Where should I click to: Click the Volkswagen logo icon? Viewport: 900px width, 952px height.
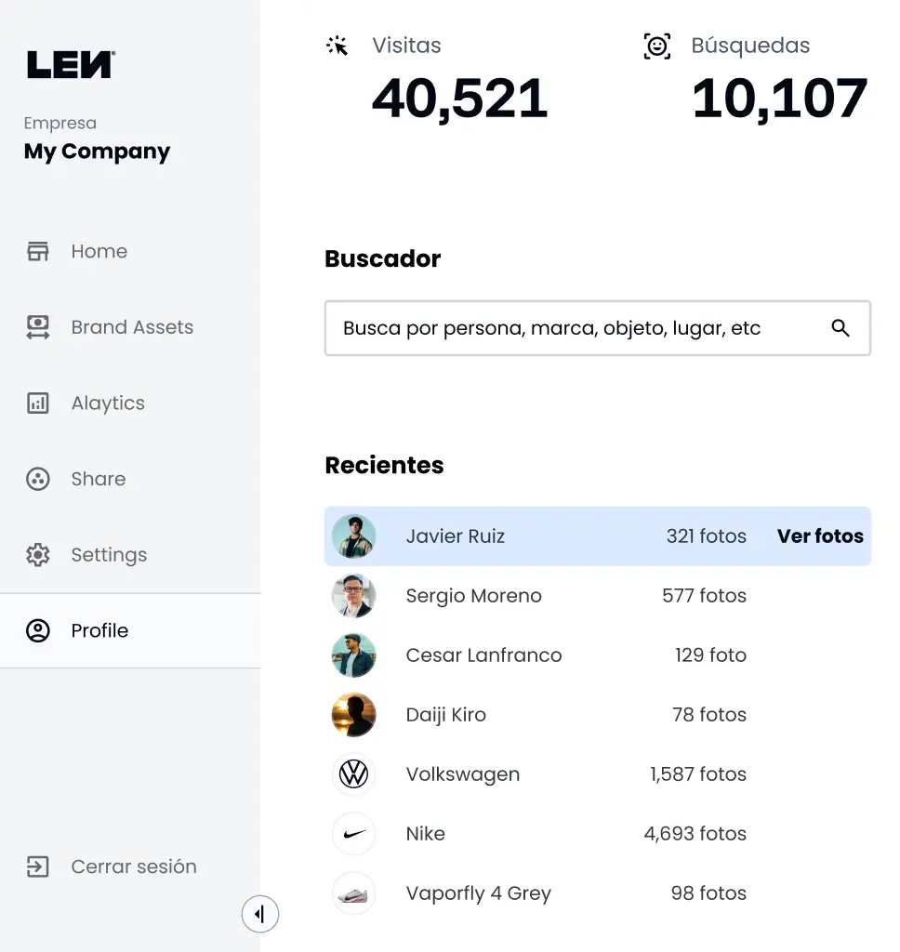tap(354, 774)
